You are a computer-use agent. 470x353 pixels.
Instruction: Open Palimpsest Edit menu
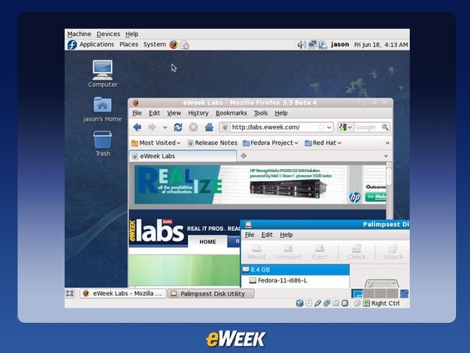(267, 235)
